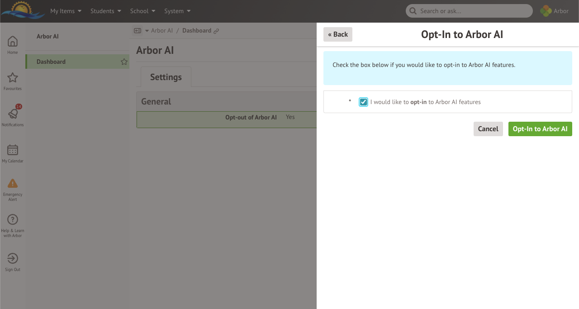Toggle the sidebar collapse icon near the breadcrumb
The image size is (579, 309).
tap(137, 30)
